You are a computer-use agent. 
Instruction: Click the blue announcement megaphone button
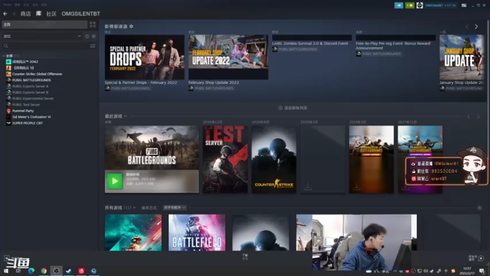[399, 6]
